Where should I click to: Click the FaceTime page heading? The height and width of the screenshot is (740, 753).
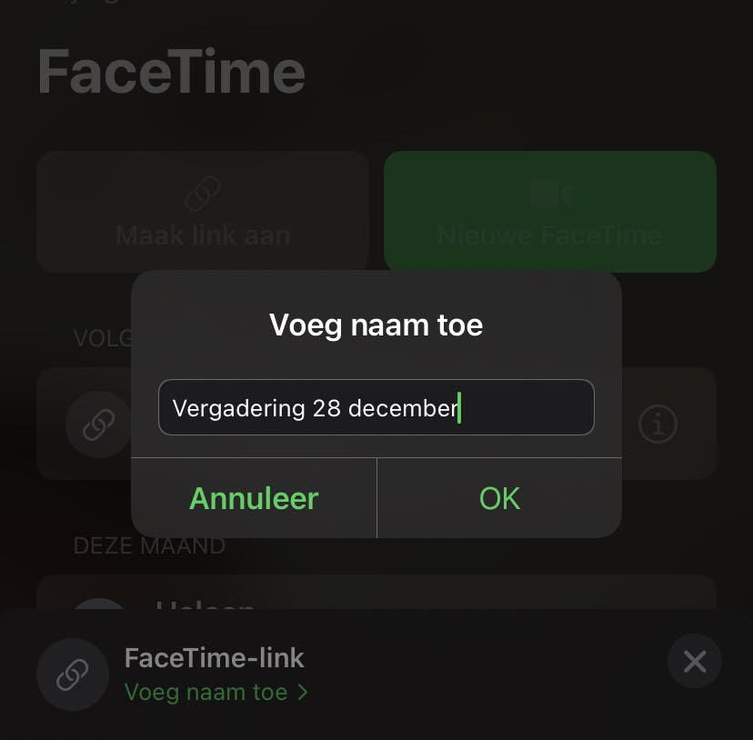(x=171, y=73)
